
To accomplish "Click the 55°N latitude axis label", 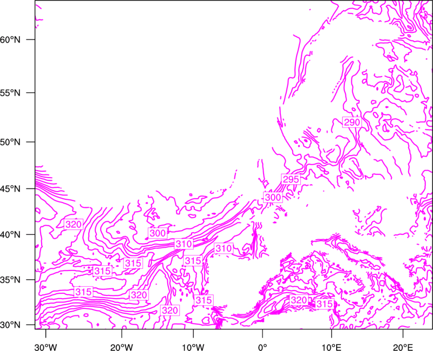I will point(10,93).
